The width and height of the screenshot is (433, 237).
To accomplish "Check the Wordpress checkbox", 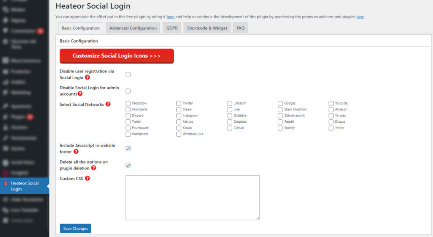I will point(128,134).
